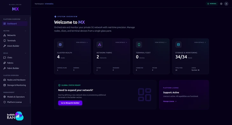Click the 4 Nodes cluster value
The width and height of the screenshot is (232, 125).
(61, 57)
